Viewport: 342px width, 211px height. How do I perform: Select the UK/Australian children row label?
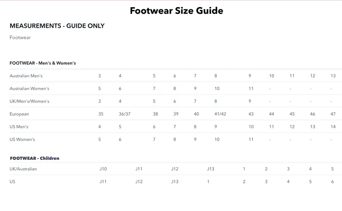pyautogui.click(x=23, y=169)
